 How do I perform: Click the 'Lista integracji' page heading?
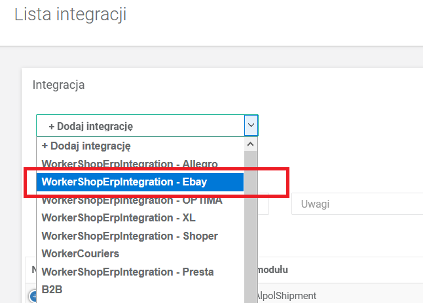(70, 14)
